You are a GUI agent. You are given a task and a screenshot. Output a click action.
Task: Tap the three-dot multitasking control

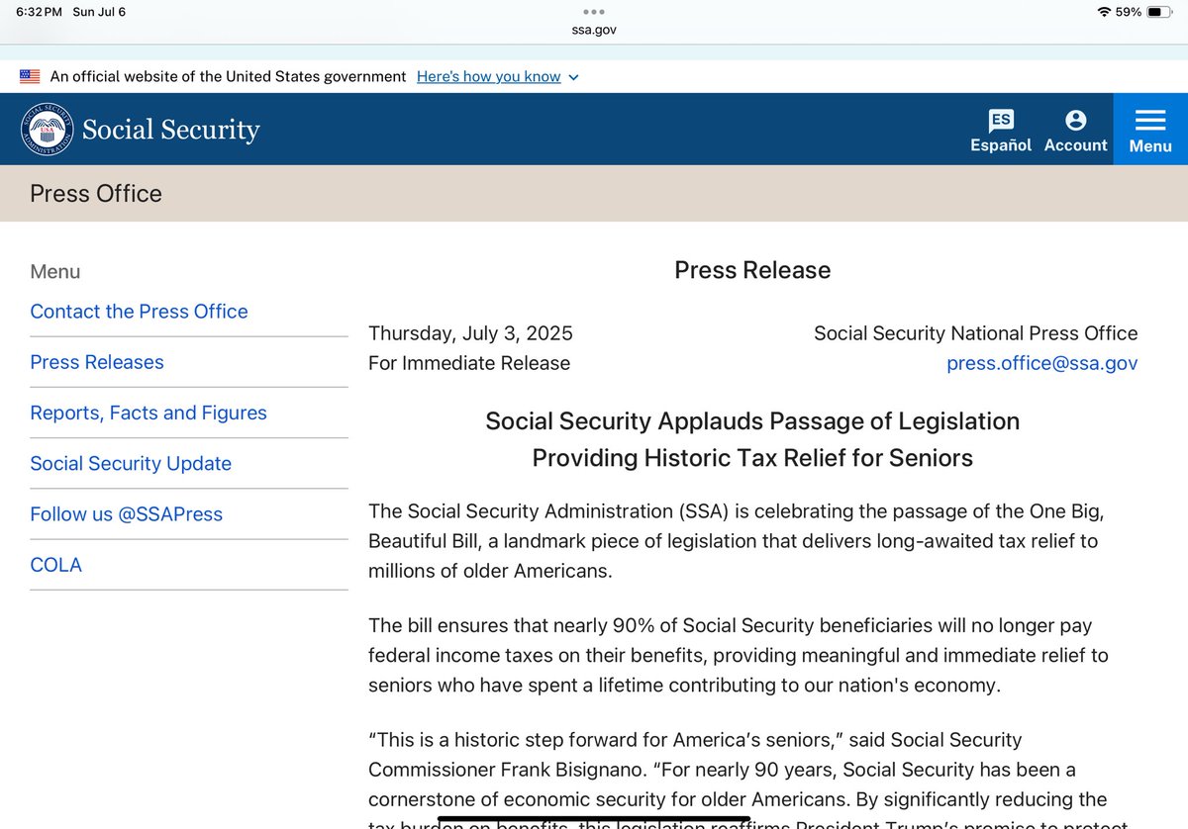coord(594,12)
